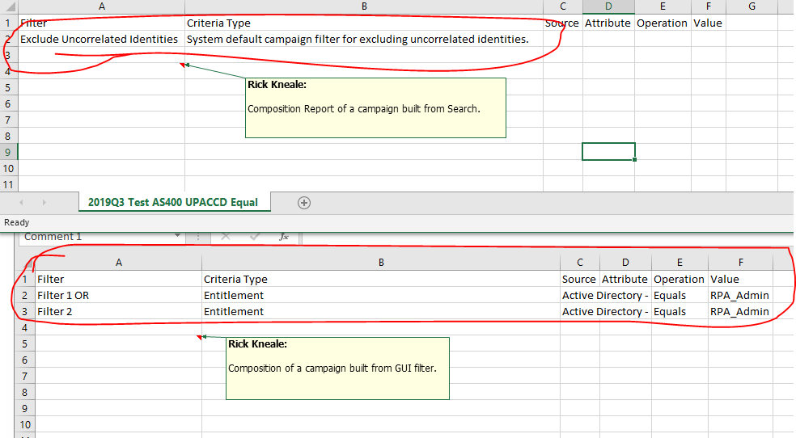Screen dimensions: 796x438
Task: Click the previous sheet navigation arrow
Action: (x=21, y=203)
